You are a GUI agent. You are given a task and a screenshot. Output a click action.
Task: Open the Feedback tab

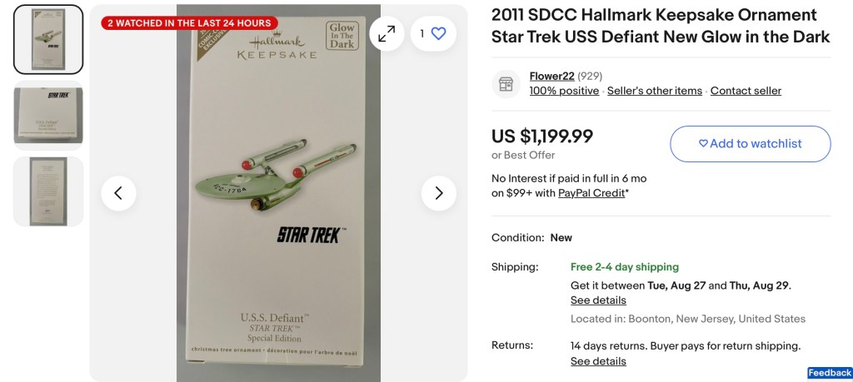pos(830,373)
